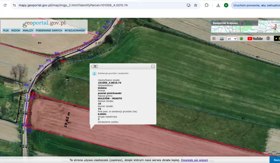Open the browser downloads icon

click(x=218, y=5)
